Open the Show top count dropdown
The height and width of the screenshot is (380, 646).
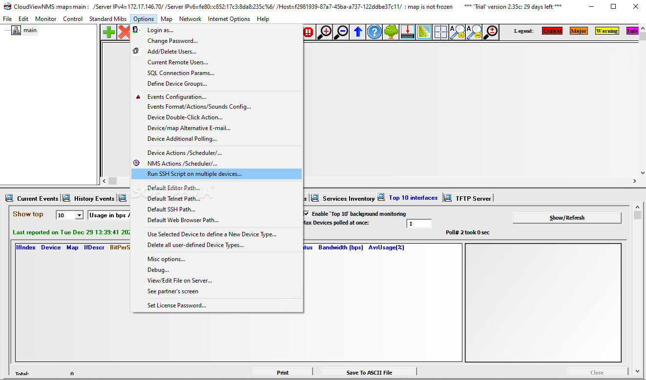pyautogui.click(x=79, y=215)
